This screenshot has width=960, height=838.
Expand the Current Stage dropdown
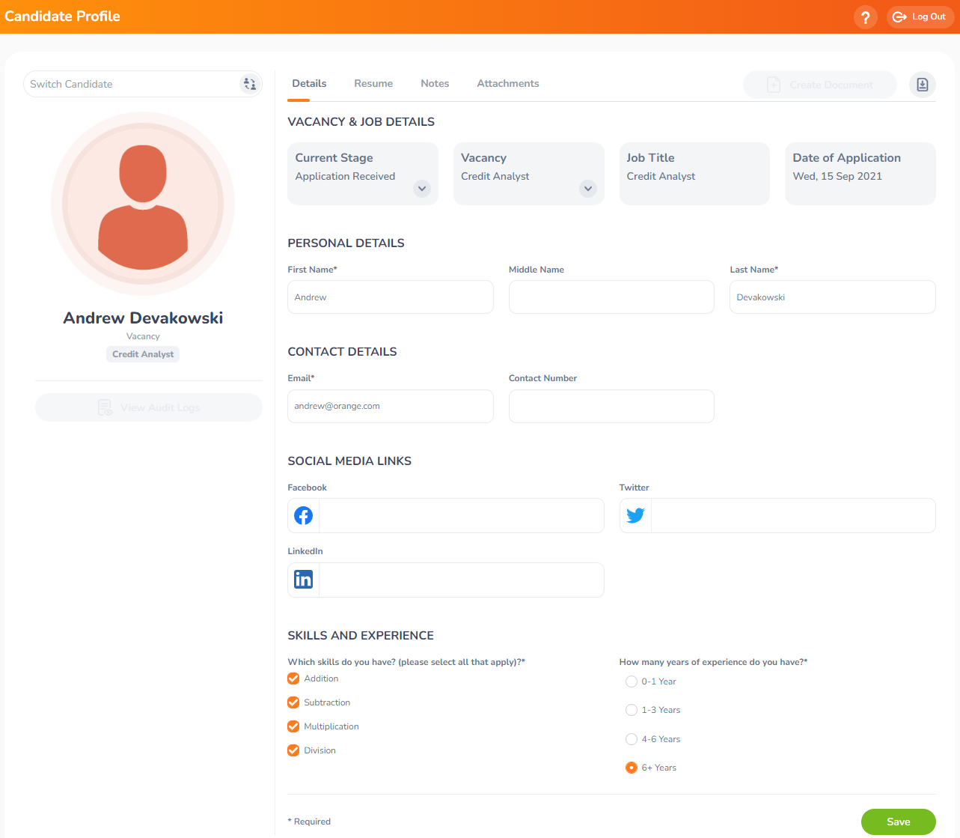pyautogui.click(x=421, y=189)
